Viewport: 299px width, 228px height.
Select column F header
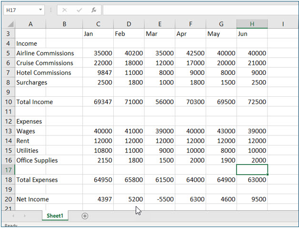190,24
